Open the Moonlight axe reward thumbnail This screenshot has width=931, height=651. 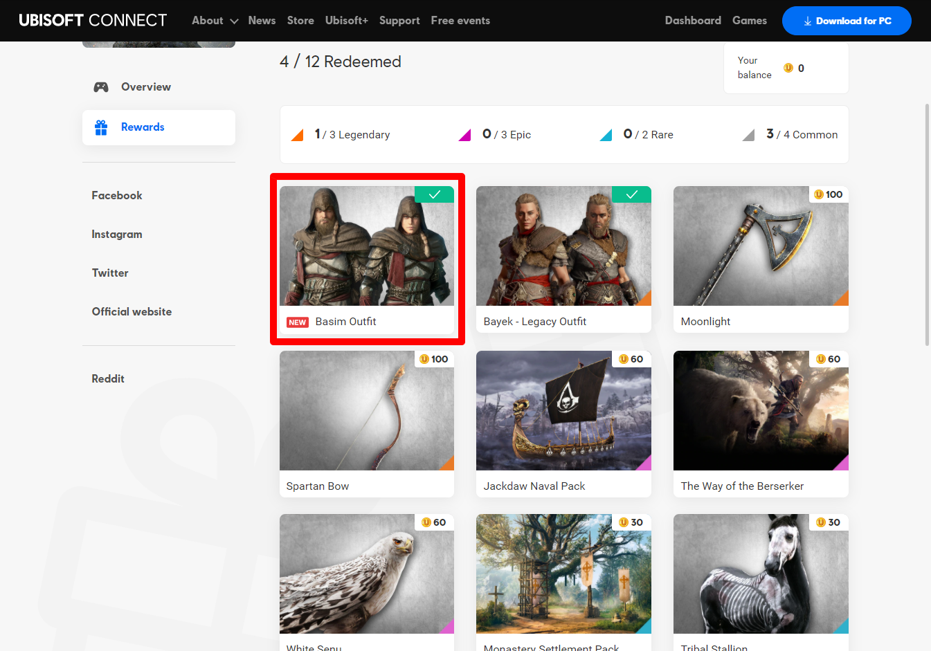tap(761, 246)
